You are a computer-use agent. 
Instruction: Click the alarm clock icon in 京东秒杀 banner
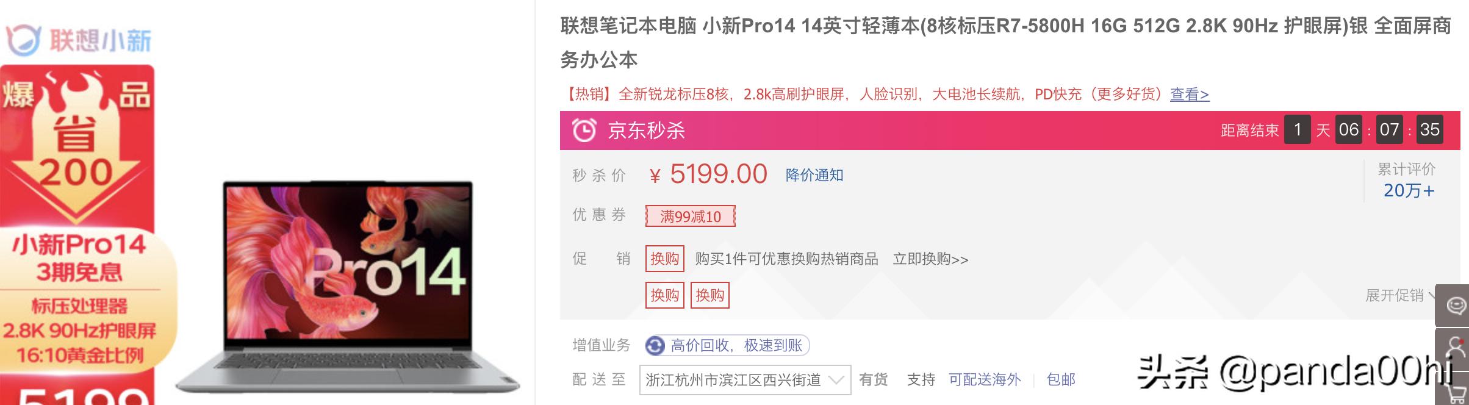[585, 129]
